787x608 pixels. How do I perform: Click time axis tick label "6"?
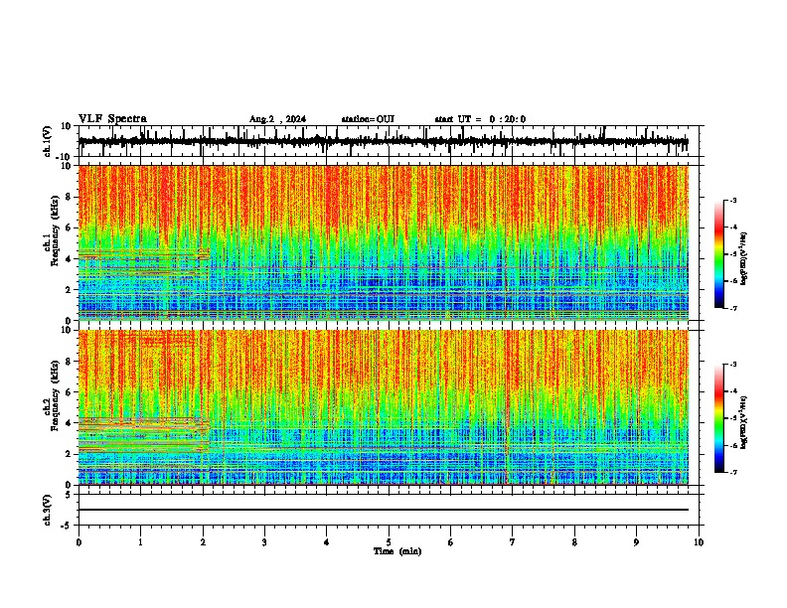pyautogui.click(x=451, y=542)
